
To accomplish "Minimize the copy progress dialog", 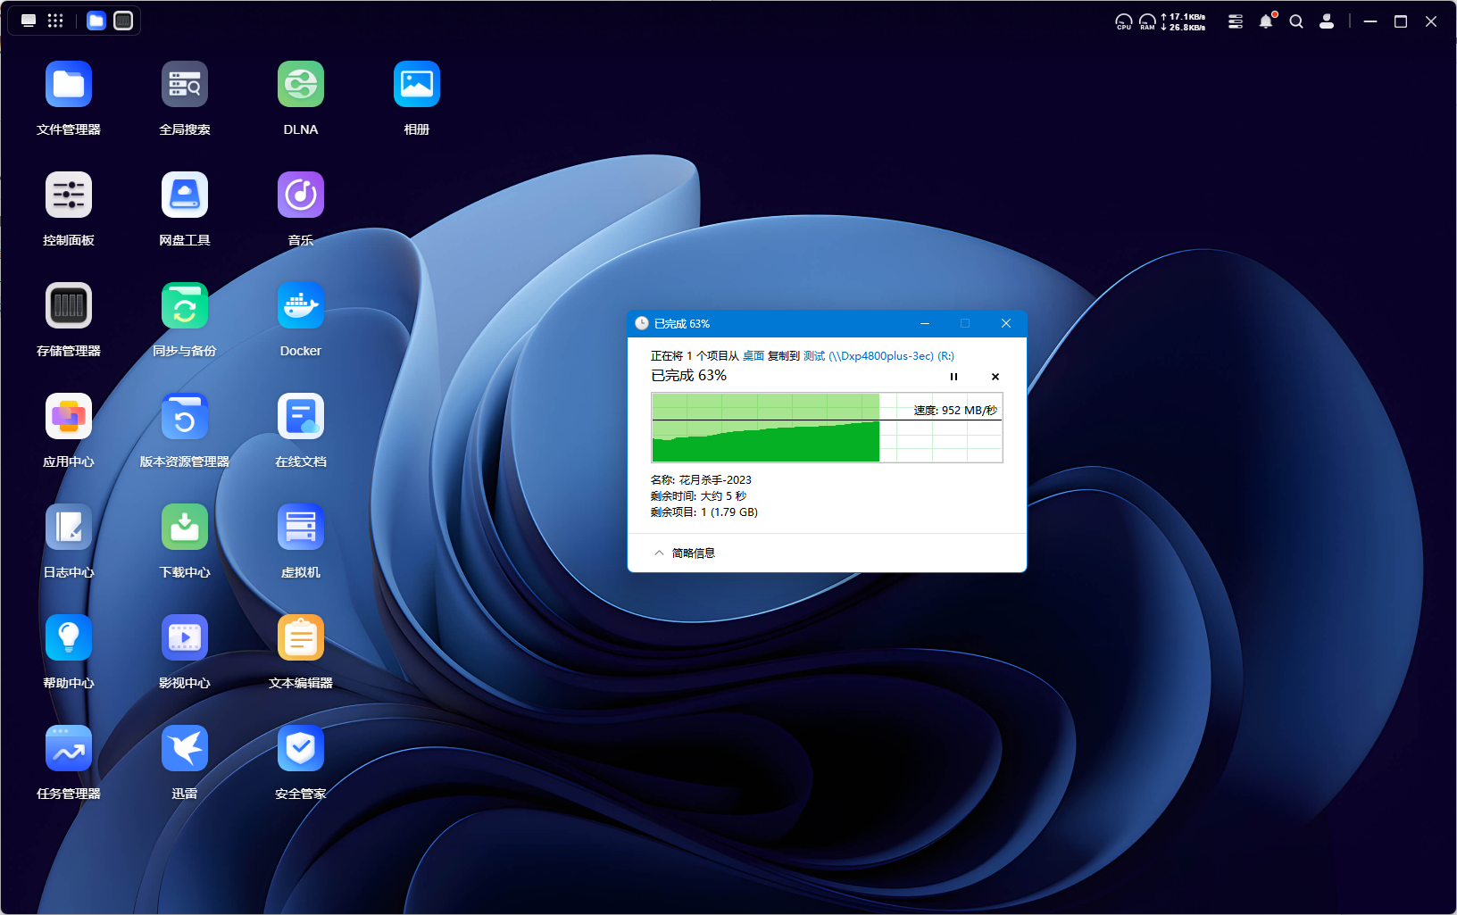I will pos(925,323).
